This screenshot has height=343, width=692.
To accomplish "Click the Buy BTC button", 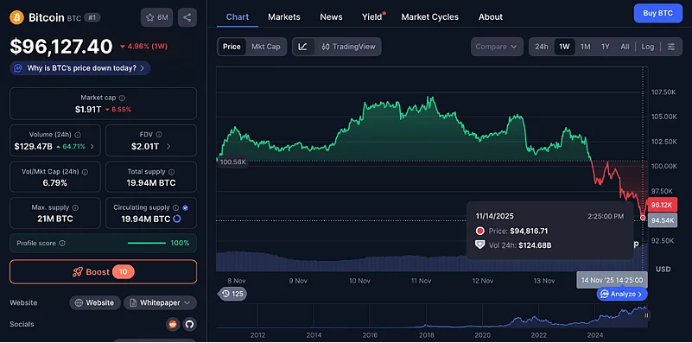I will click(x=658, y=13).
